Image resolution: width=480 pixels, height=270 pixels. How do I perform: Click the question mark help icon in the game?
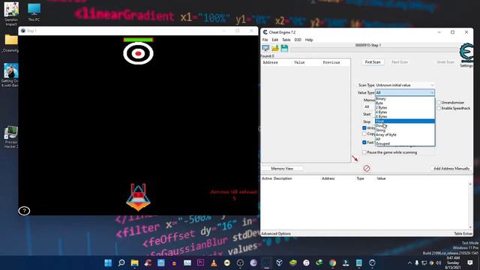[24, 211]
